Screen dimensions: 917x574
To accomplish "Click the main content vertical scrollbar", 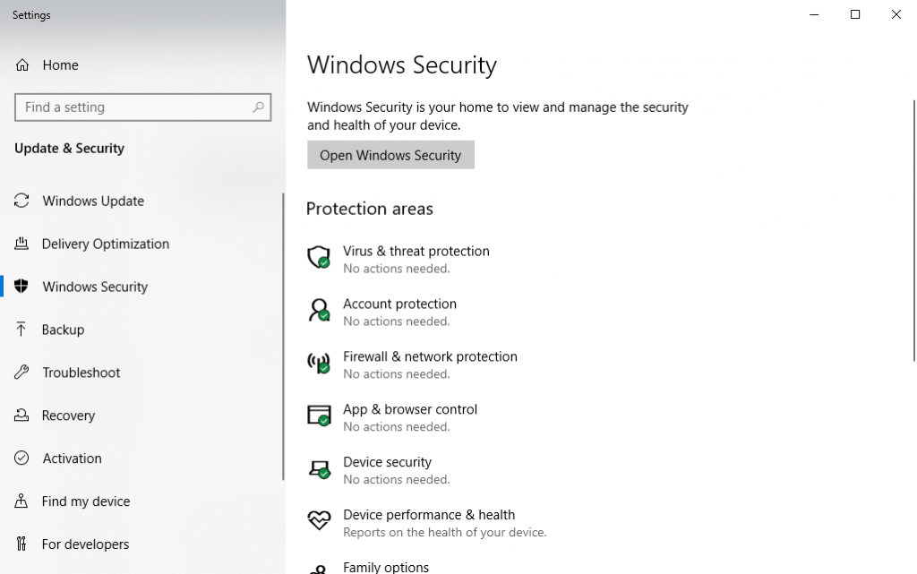I will (913, 224).
